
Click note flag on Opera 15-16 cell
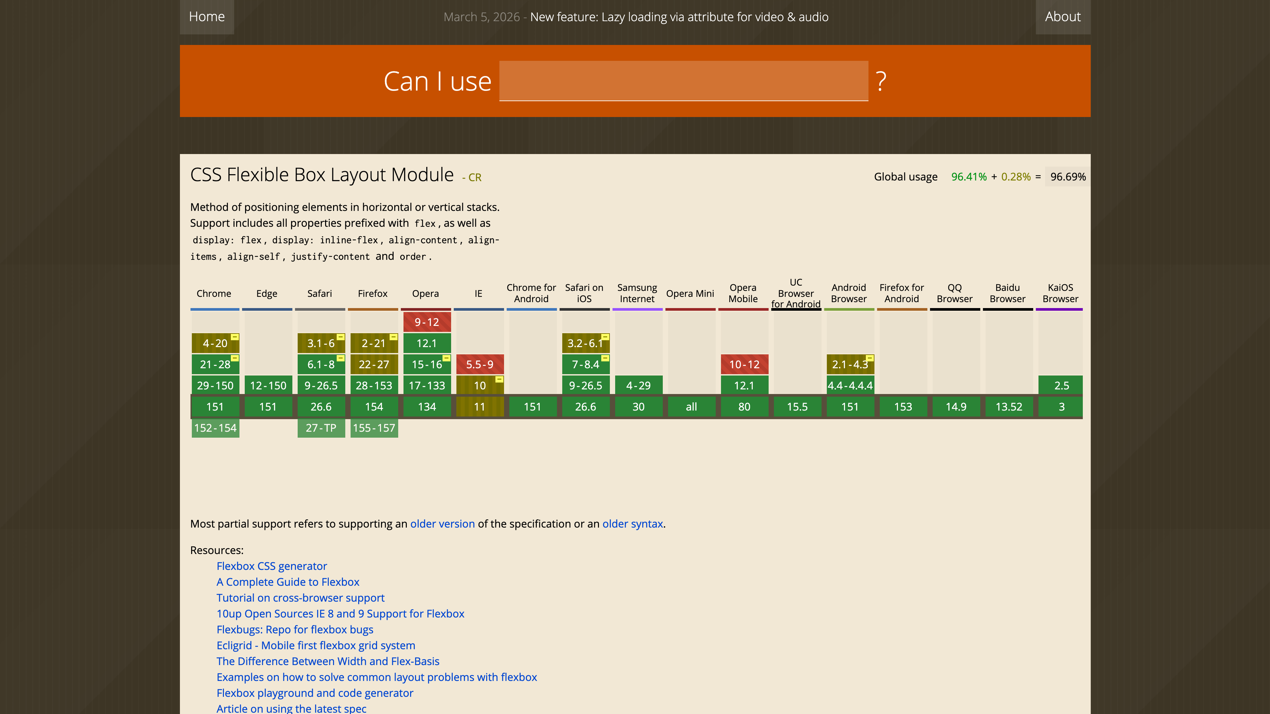point(447,358)
